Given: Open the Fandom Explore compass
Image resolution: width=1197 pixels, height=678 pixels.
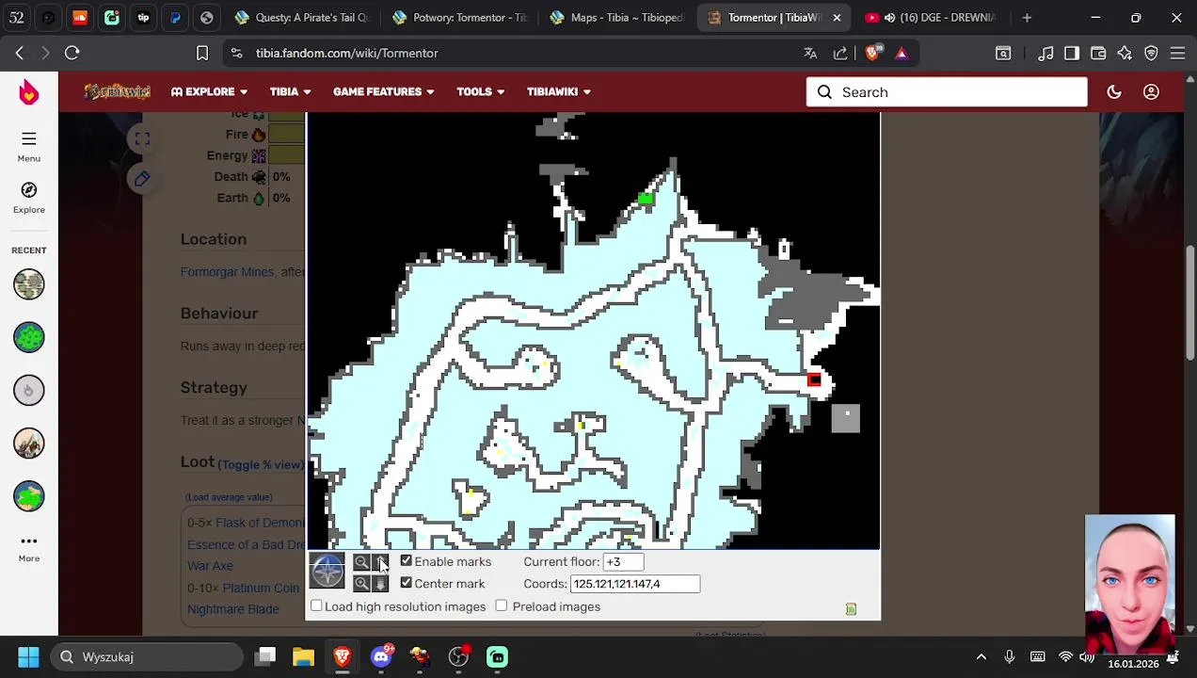Looking at the screenshot, I should pyautogui.click(x=29, y=198).
